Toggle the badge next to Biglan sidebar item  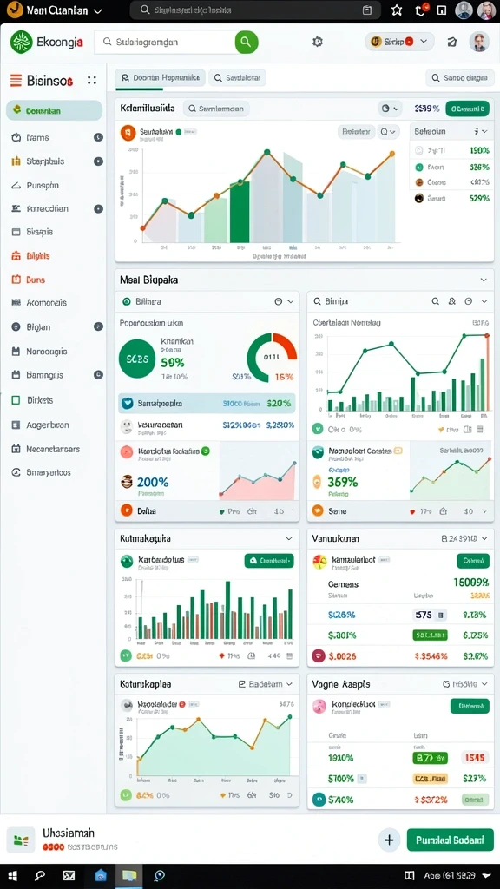tap(98, 327)
